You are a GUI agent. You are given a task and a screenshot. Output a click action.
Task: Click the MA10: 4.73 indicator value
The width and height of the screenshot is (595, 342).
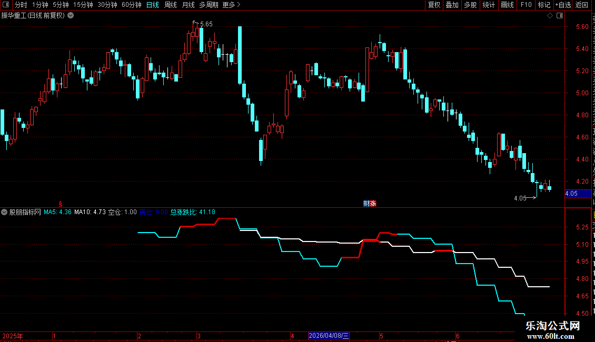[90, 213]
